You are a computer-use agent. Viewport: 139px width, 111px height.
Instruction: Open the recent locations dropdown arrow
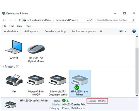[x=15, y=20]
